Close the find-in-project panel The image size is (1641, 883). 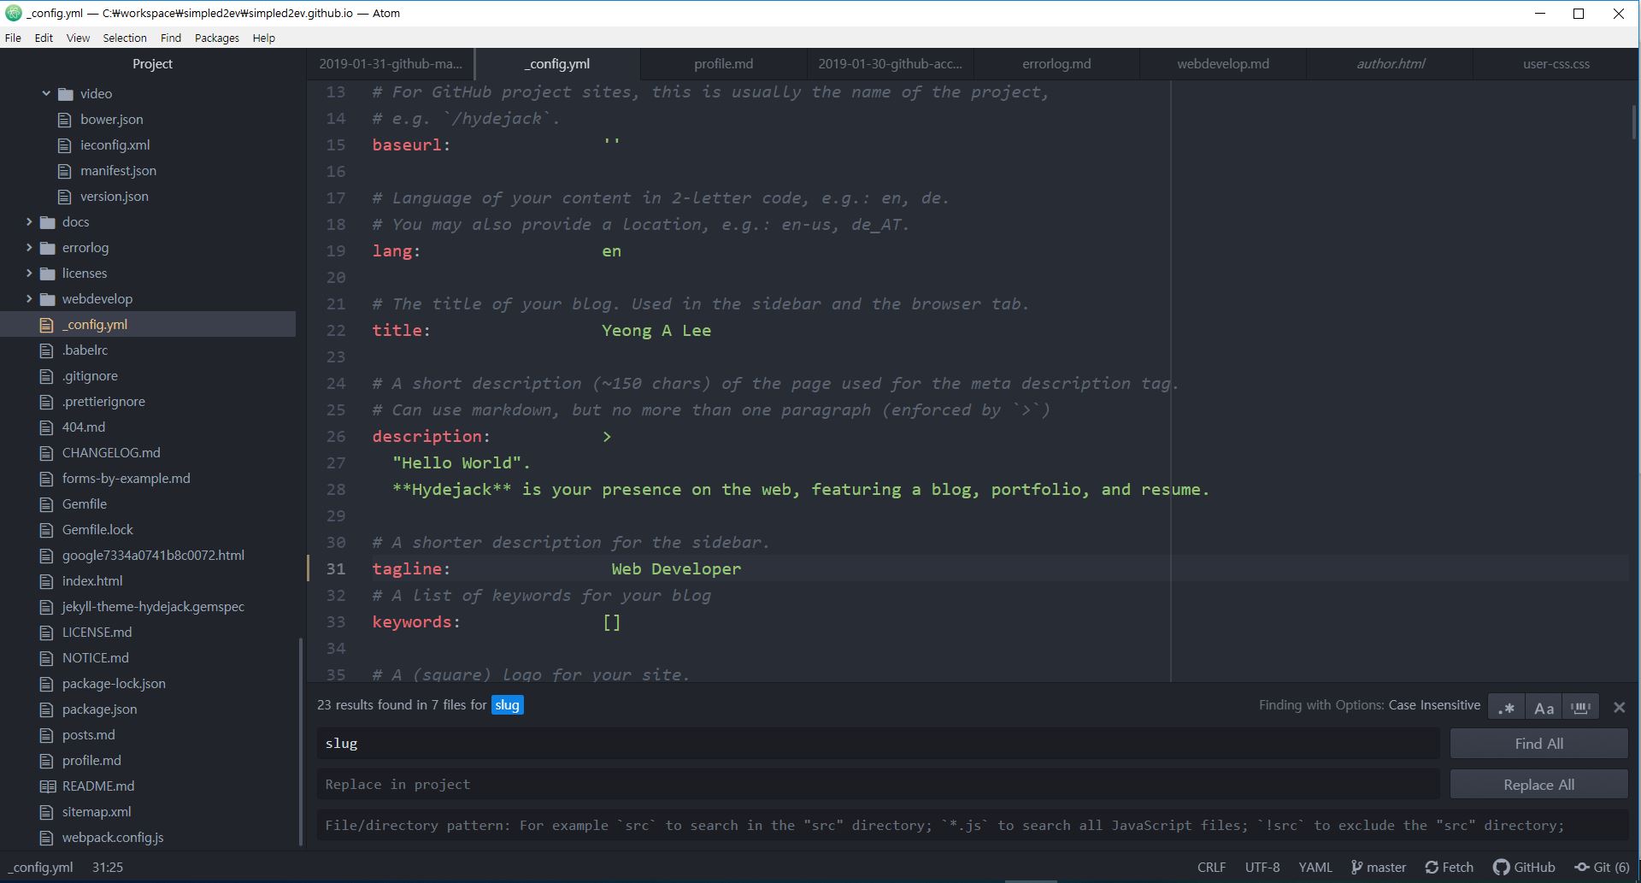1619,707
